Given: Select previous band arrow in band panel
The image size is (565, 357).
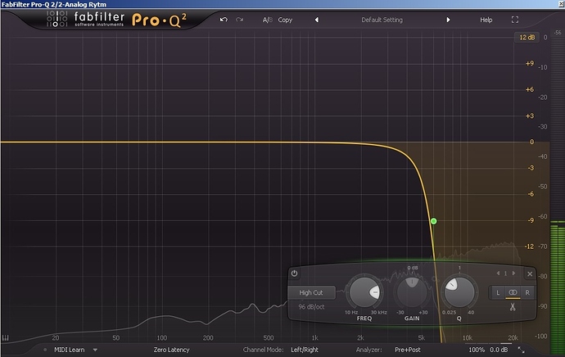Looking at the screenshot, I should (498, 273).
